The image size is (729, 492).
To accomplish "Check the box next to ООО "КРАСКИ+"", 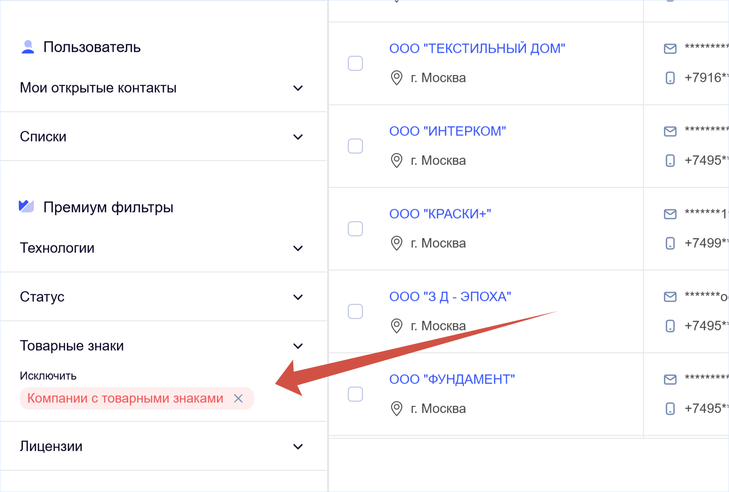I will coord(355,229).
